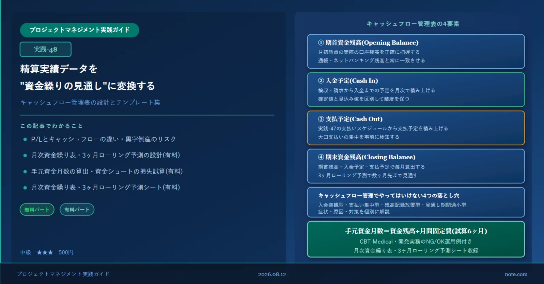Click text 実践-47の支払いスケジュールから支払予定を積み上げる

tap(383, 128)
